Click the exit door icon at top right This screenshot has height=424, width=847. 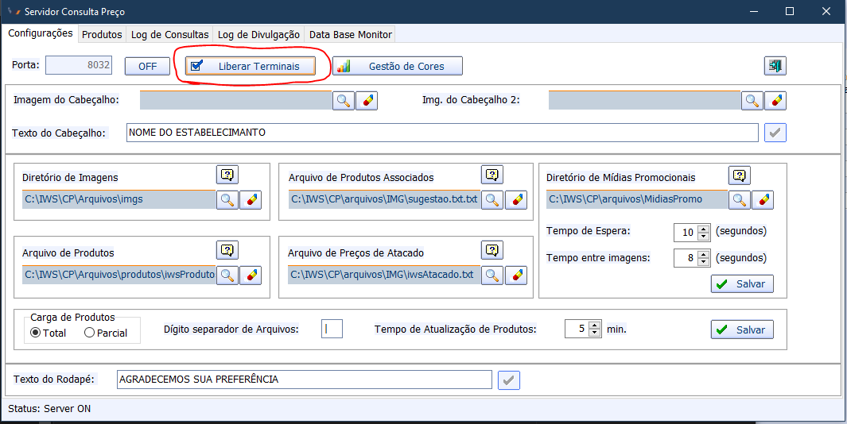pos(775,66)
